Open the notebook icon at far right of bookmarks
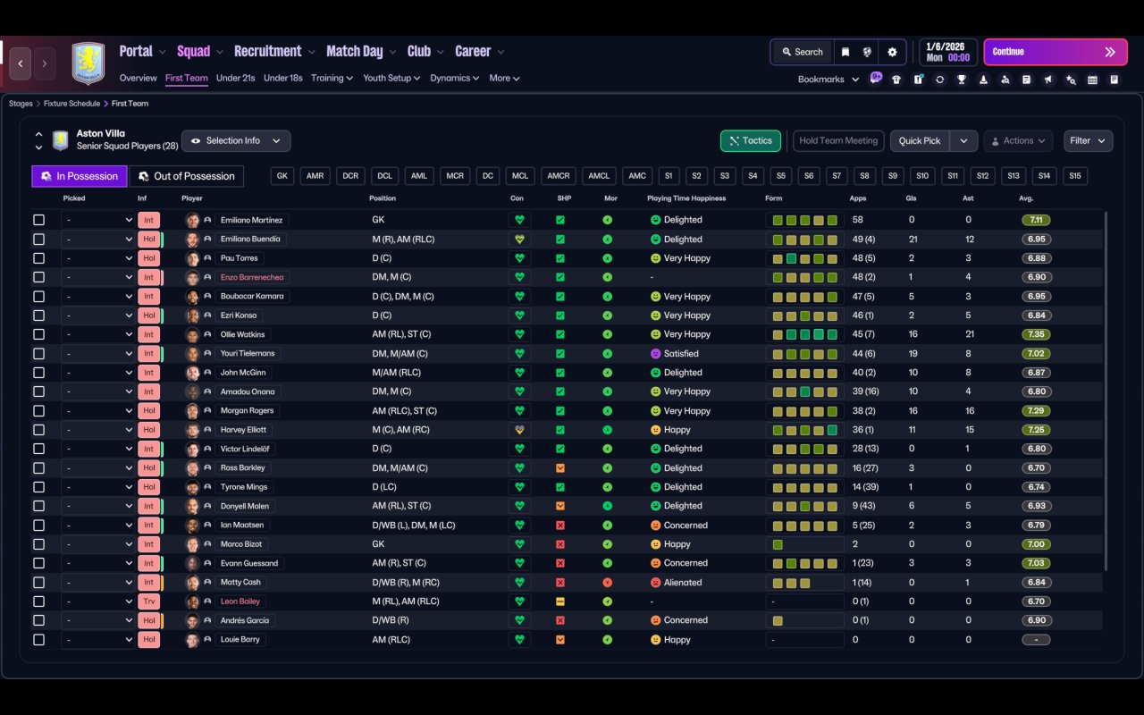Image resolution: width=1144 pixels, height=715 pixels. pyautogui.click(x=1114, y=80)
